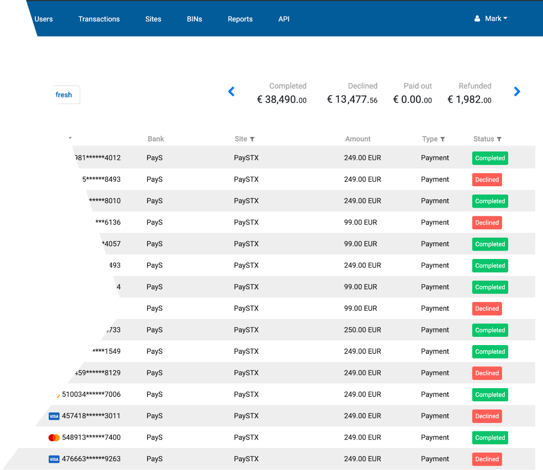Go to the Sites page
The image size is (543, 470).
(153, 19)
